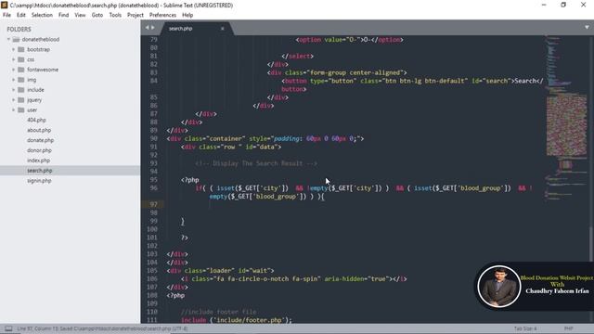The height and width of the screenshot is (334, 594).
Task: Expand the bootstrap folder arrow
Action: tap(13, 49)
